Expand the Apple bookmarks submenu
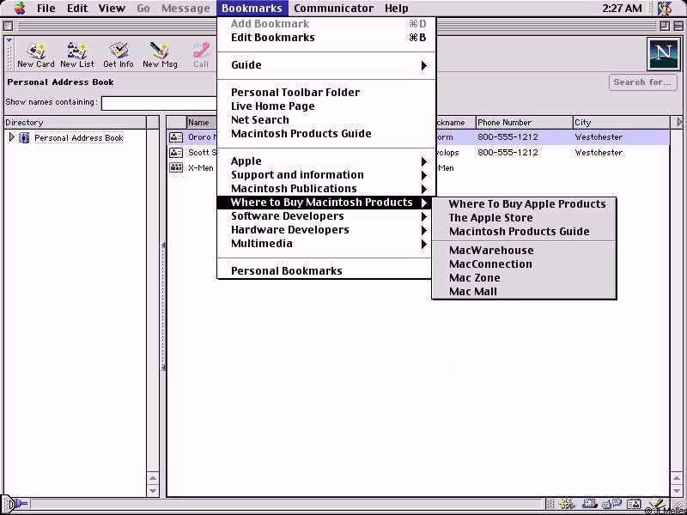 pyautogui.click(x=423, y=161)
